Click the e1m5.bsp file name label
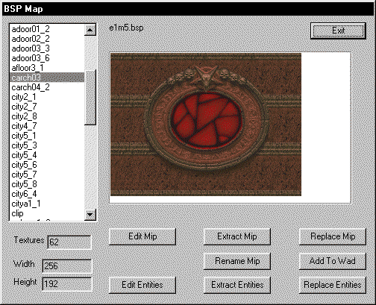The height and width of the screenshot is (305, 376). click(126, 28)
